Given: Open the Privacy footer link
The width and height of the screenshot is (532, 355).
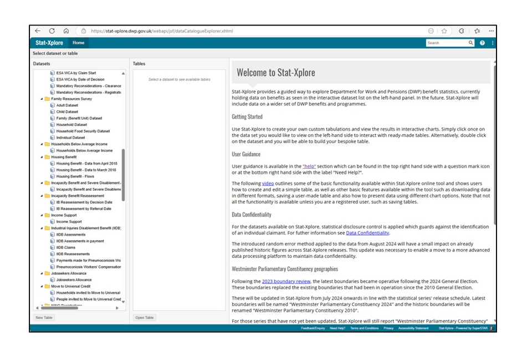Looking at the screenshot, I should tap(388, 328).
